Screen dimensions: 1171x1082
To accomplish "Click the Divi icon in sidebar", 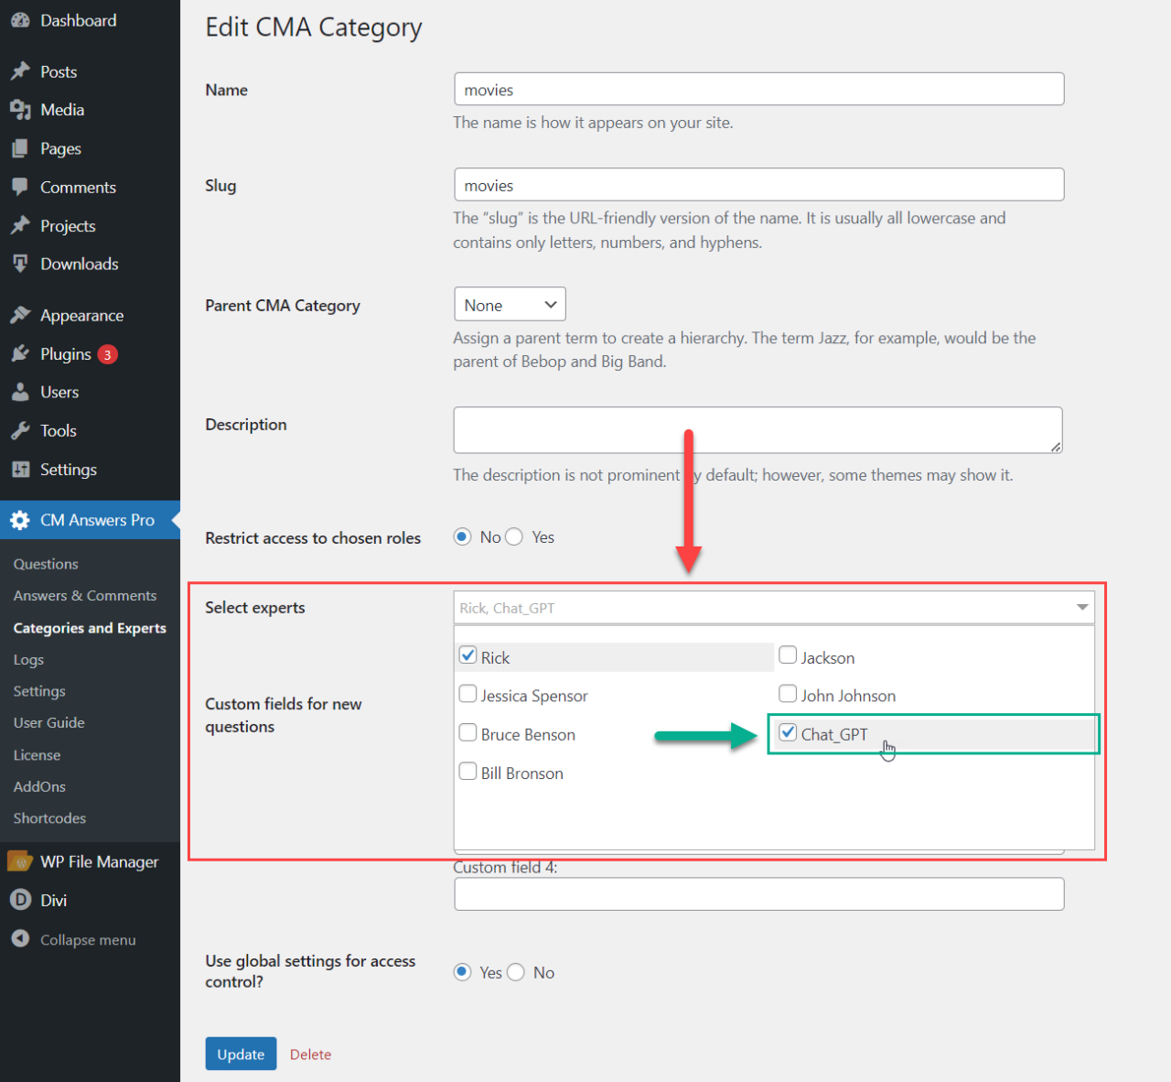I will (20, 900).
